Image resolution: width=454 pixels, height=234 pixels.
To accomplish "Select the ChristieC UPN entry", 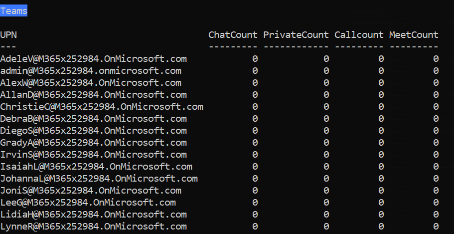I will (102, 107).
